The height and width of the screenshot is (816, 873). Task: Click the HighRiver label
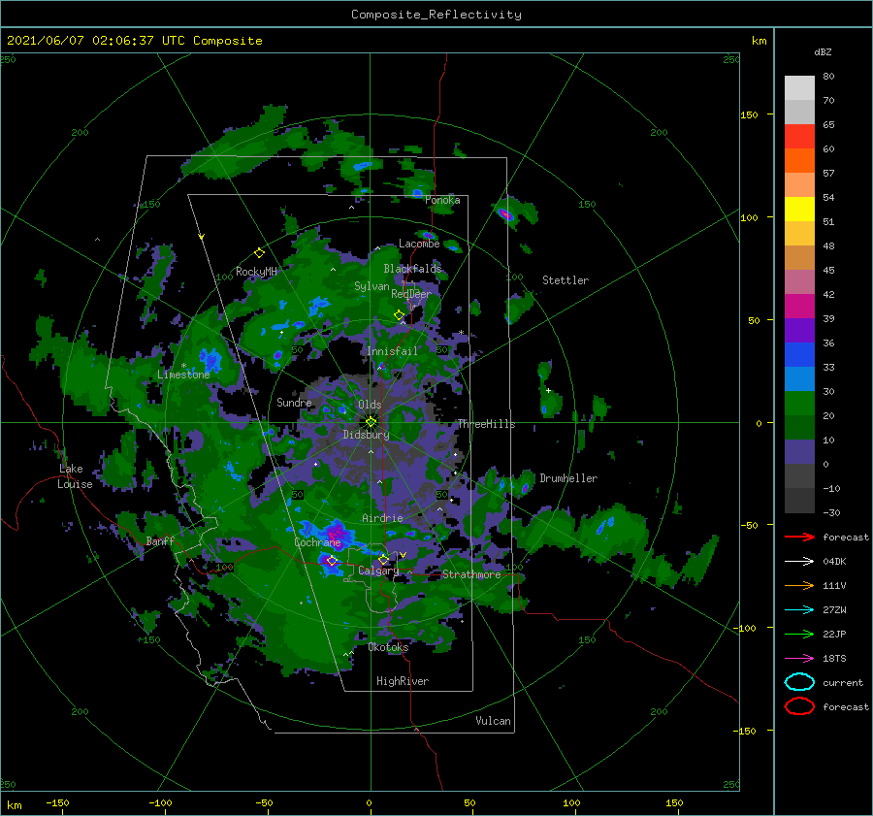point(403,681)
